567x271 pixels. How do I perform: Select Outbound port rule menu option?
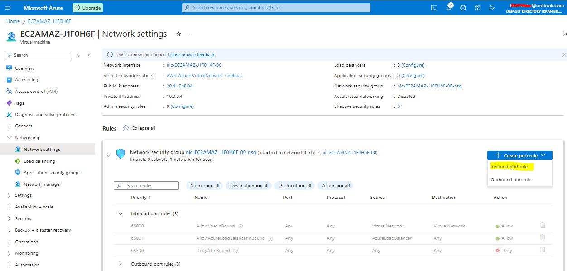511,180
